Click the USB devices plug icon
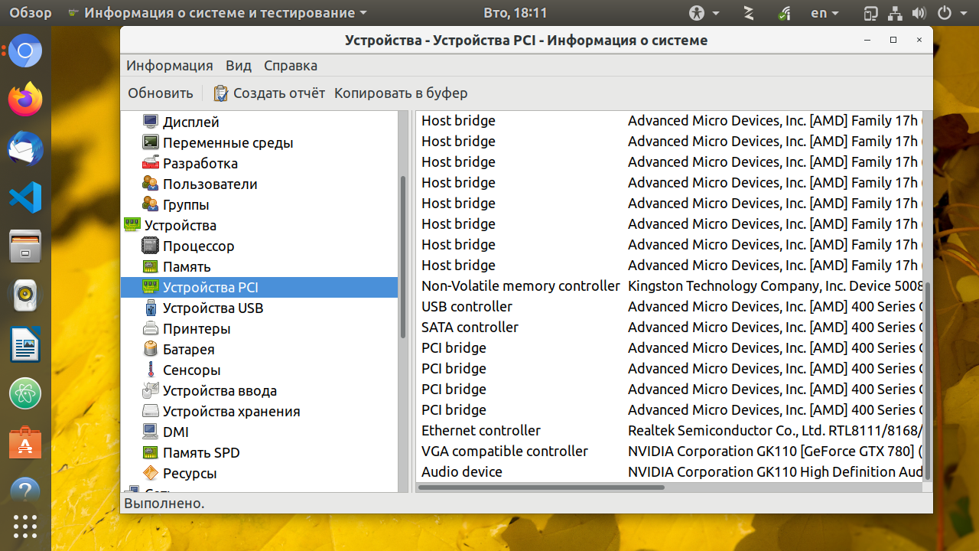 pyautogui.click(x=151, y=308)
